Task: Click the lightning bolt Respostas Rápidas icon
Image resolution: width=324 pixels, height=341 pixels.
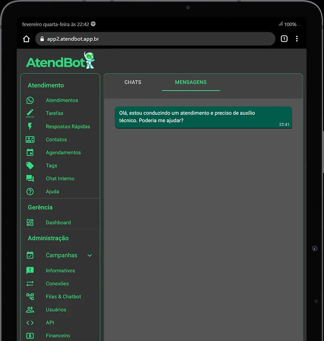Action: point(30,126)
